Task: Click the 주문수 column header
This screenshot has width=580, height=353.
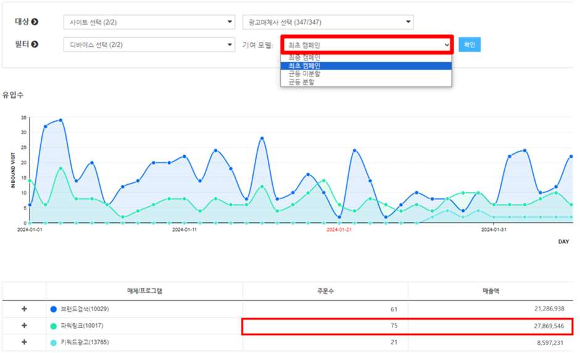Action: point(325,291)
